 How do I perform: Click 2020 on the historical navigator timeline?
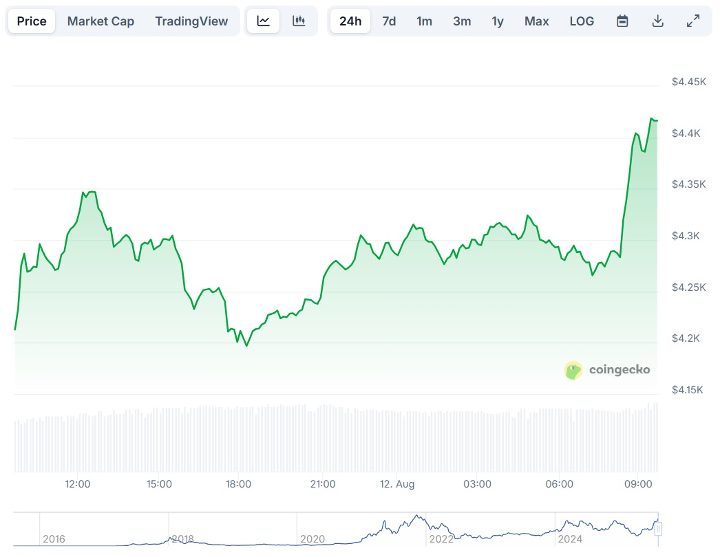312,539
